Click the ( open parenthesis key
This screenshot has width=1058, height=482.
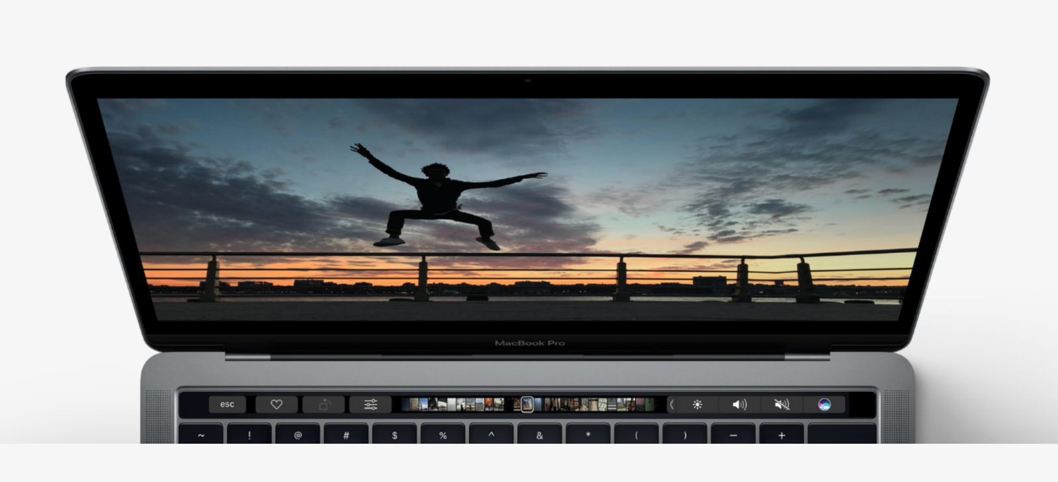[636, 434]
